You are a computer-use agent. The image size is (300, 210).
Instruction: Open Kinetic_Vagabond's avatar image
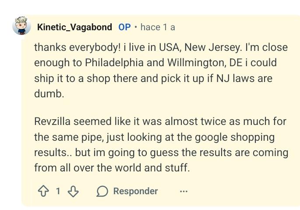21,26
